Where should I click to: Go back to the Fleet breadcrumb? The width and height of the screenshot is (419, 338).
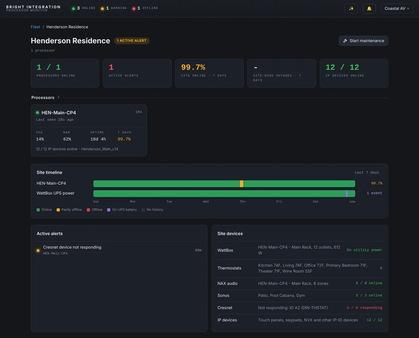tap(35, 27)
